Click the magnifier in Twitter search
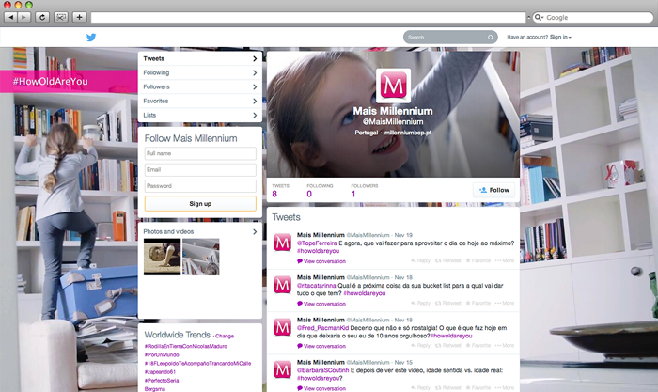The height and width of the screenshot is (392, 658). 491,38
